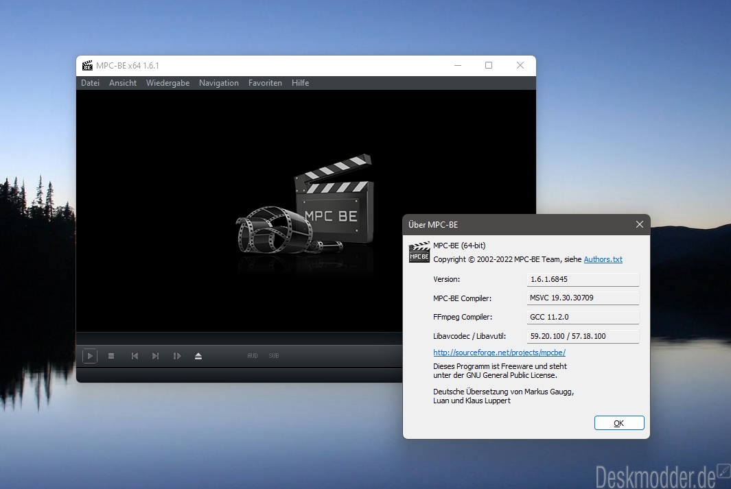Open the Datei menu
This screenshot has height=489, width=731.
tap(90, 83)
